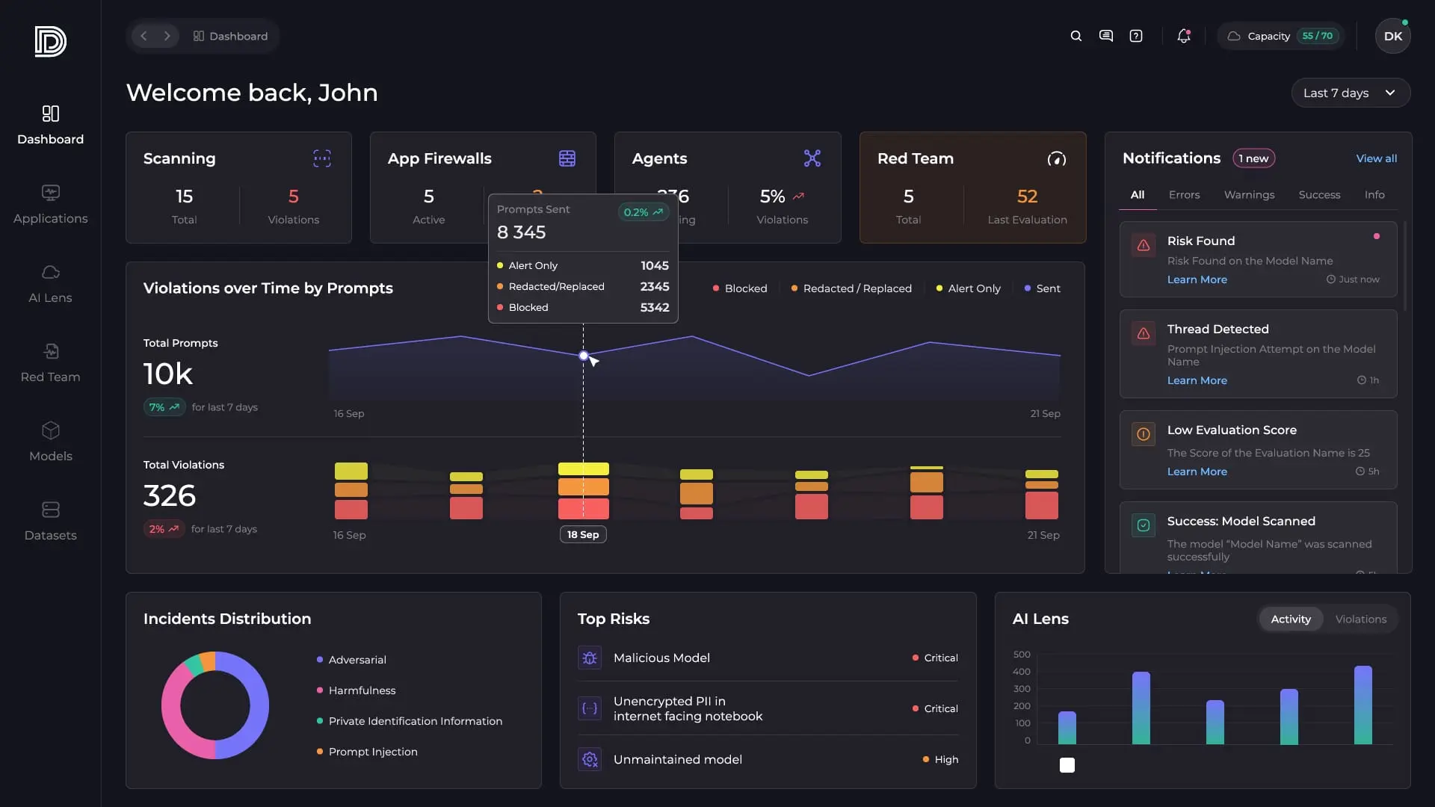This screenshot has width=1435, height=807.
Task: Click the company logo in sidebar
Action: [x=50, y=41]
